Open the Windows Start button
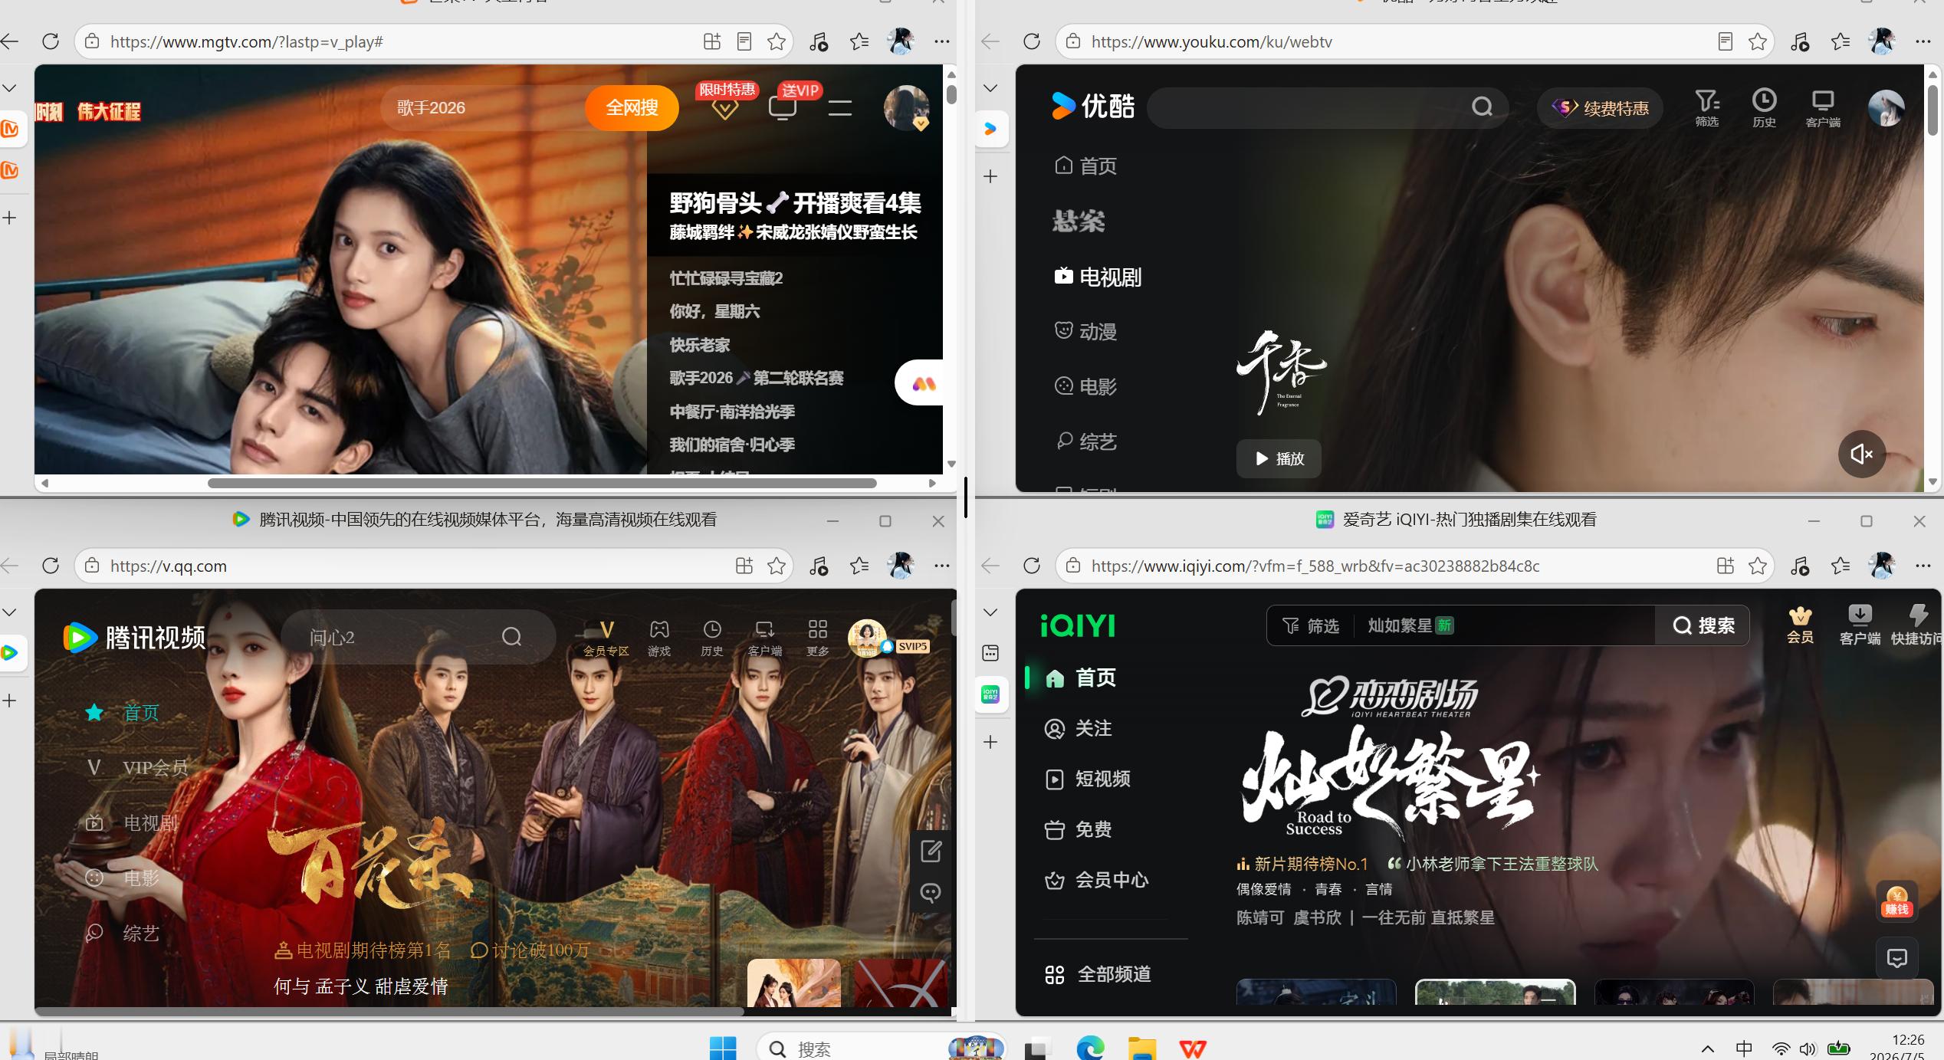The height and width of the screenshot is (1060, 1944). pyautogui.click(x=722, y=1048)
